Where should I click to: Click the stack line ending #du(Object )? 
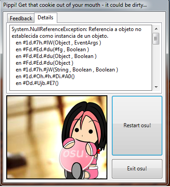tap(44, 63)
